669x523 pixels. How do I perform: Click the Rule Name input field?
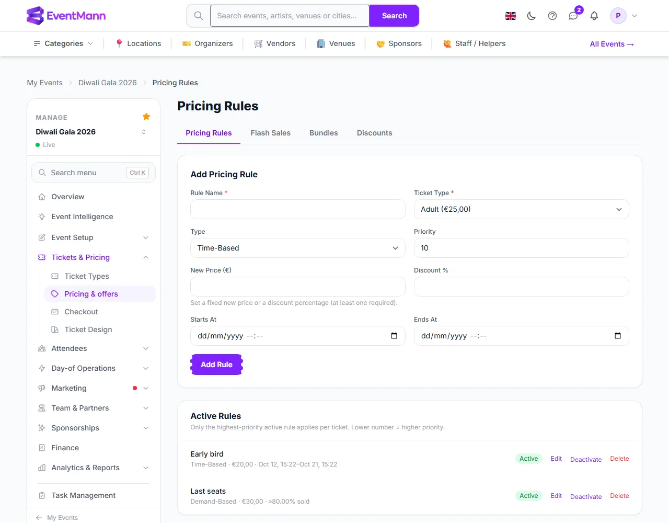[x=298, y=209]
